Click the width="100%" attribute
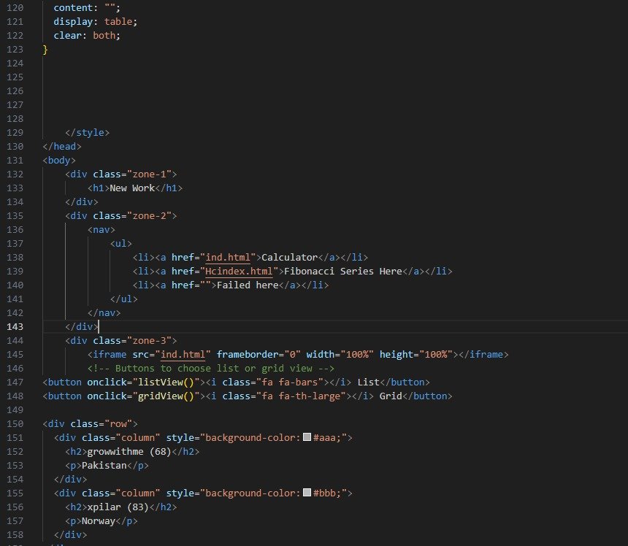This screenshot has height=546, width=628. click(x=340, y=355)
